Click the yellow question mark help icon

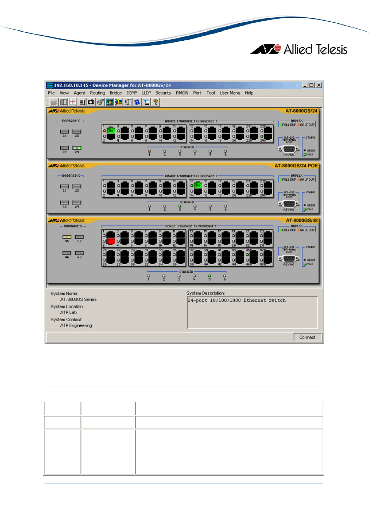coord(155,102)
